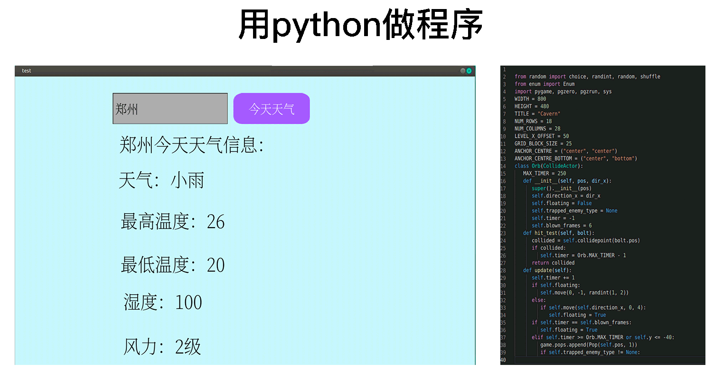Click the def hit_test code line
The width and height of the screenshot is (723, 383).
pos(558,233)
